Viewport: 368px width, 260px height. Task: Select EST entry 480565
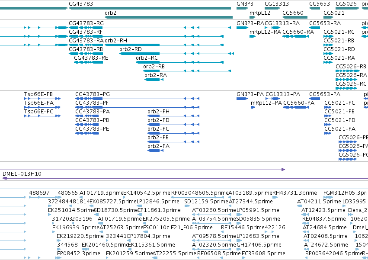pos(67,193)
